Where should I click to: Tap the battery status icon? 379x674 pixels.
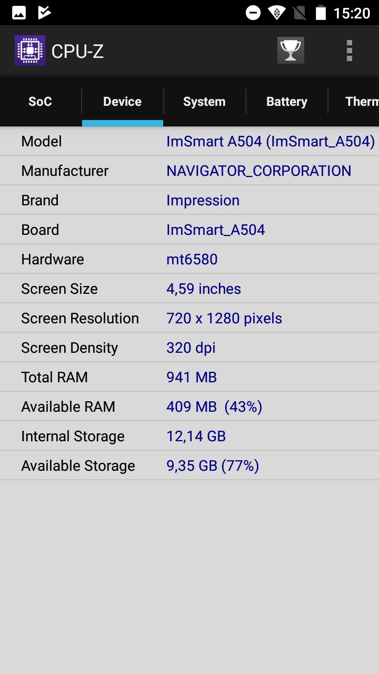tap(321, 13)
